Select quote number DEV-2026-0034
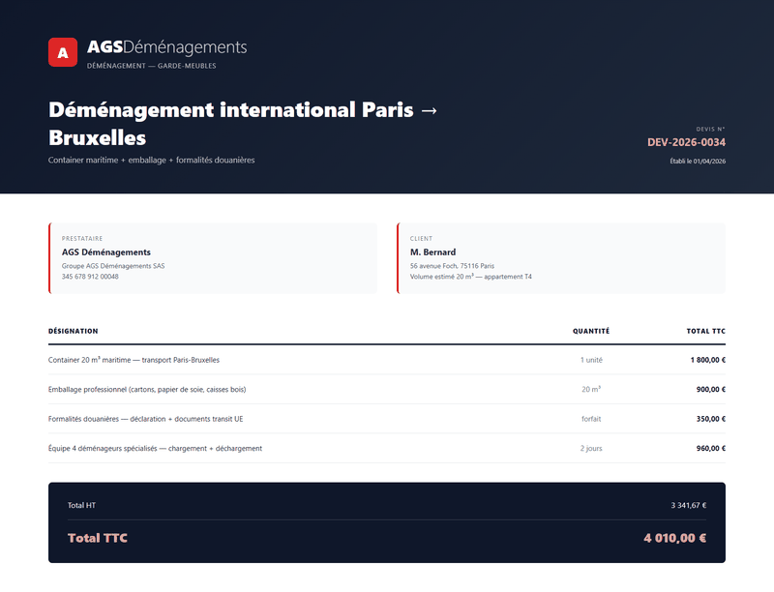The height and width of the screenshot is (592, 774). coord(686,142)
